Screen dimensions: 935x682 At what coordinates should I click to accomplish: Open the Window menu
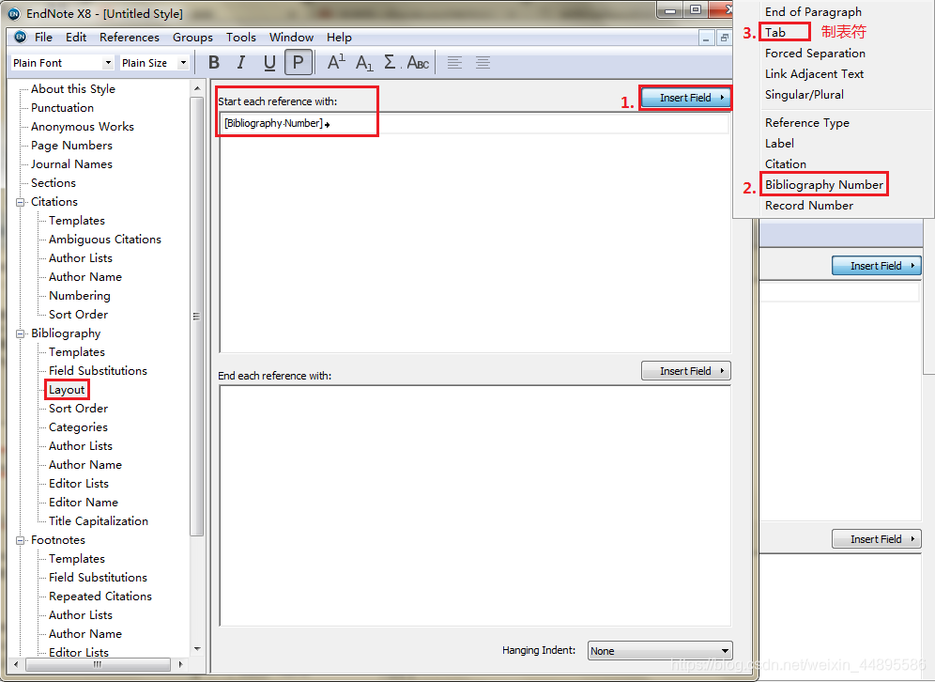tap(291, 37)
